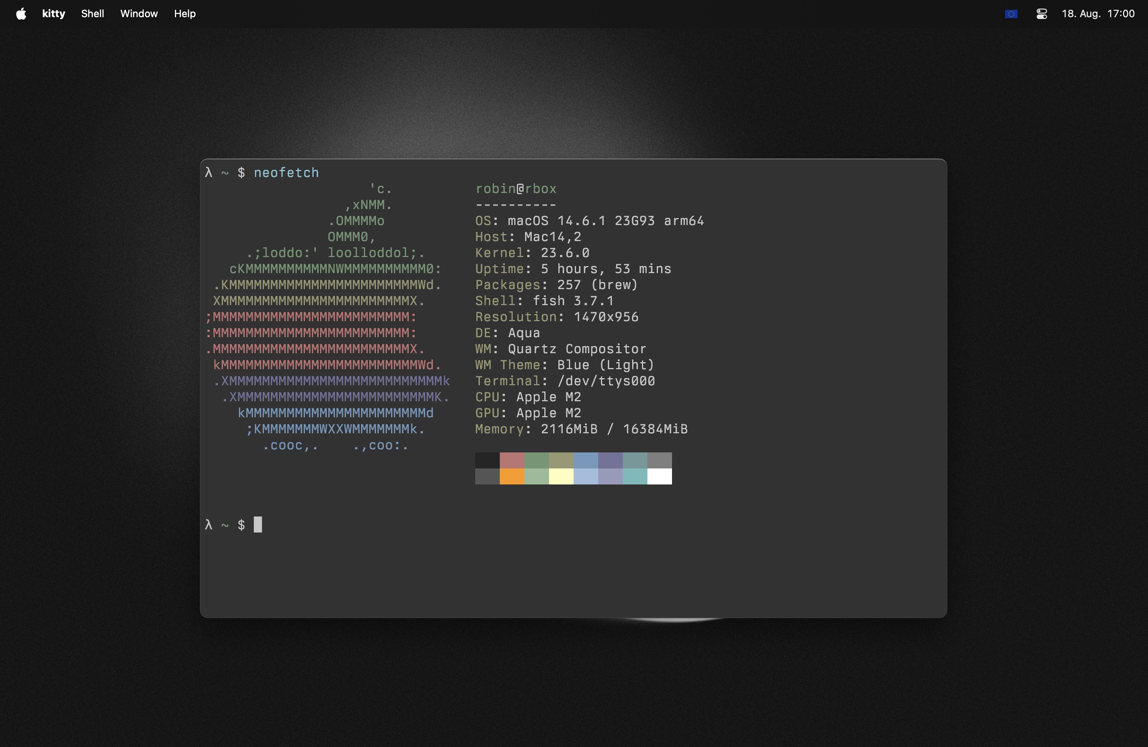Image resolution: width=1148 pixels, height=747 pixels.
Task: Open the Shell menu
Action: coord(92,14)
